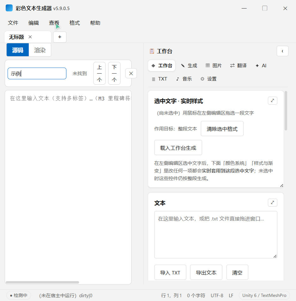Click 清除选中格式 button

tap(222, 129)
